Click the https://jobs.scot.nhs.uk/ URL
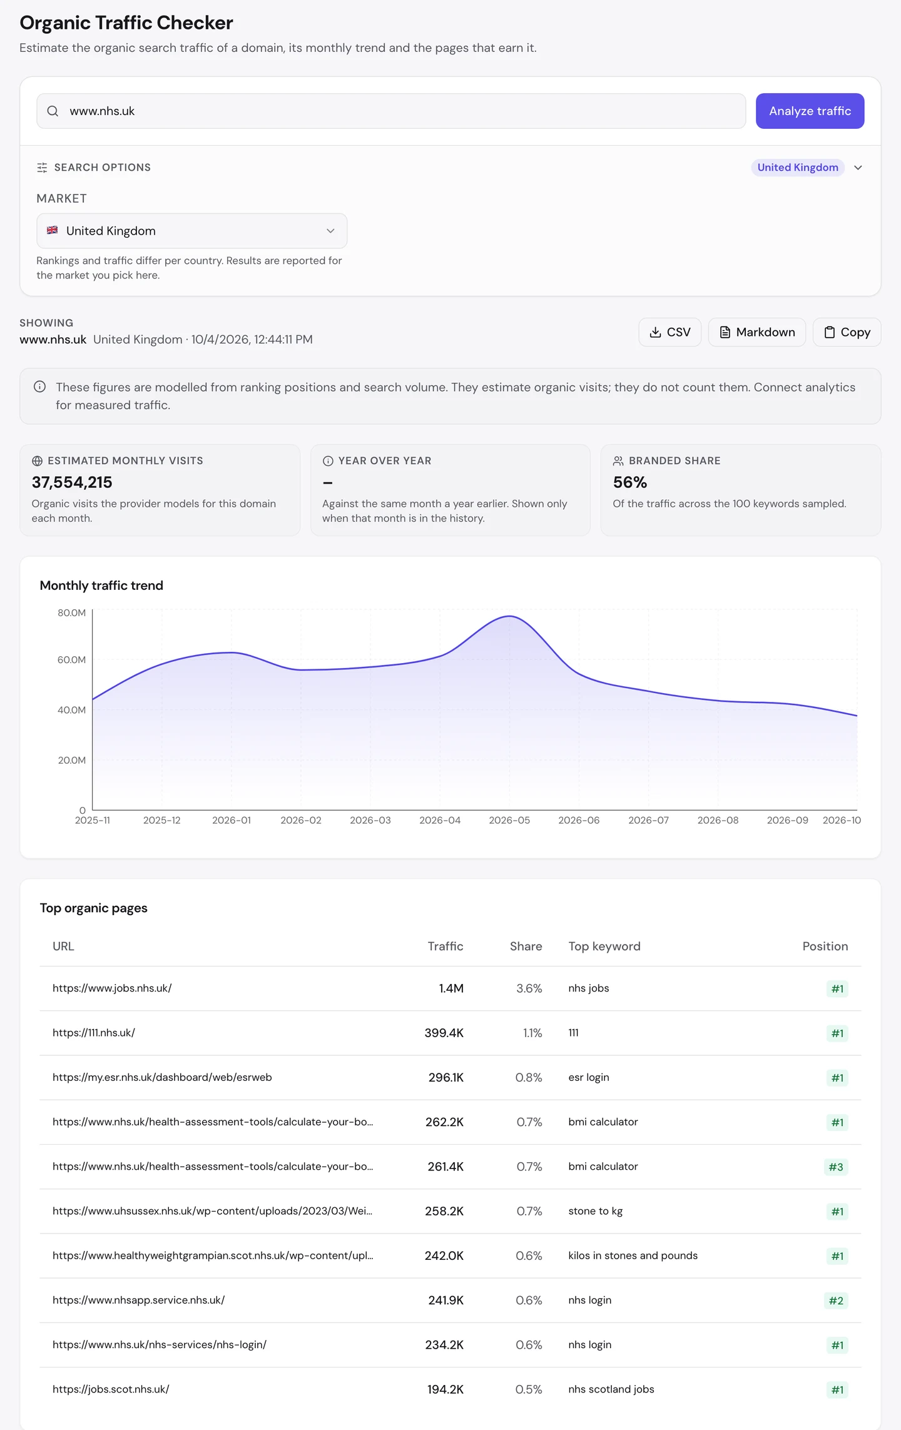 [x=111, y=1389]
